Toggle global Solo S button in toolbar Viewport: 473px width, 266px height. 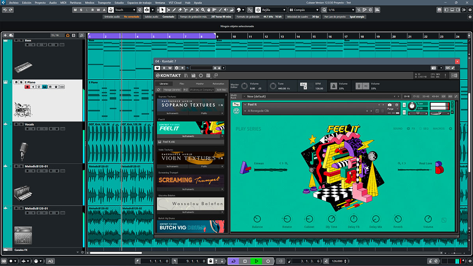coord(81,10)
